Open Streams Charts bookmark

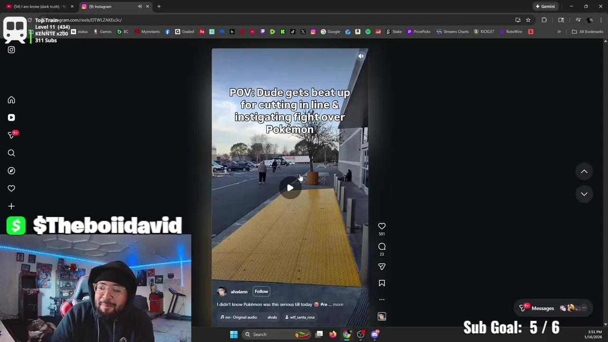coord(452,32)
